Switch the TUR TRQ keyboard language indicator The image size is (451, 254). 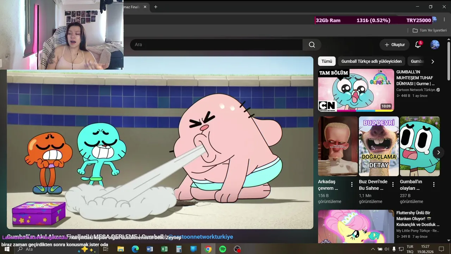(x=410, y=249)
